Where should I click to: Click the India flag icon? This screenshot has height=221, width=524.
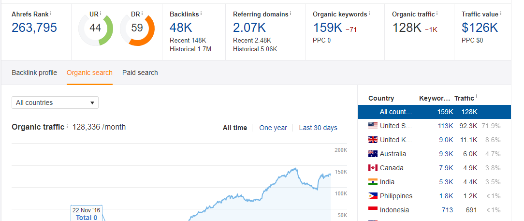click(373, 182)
